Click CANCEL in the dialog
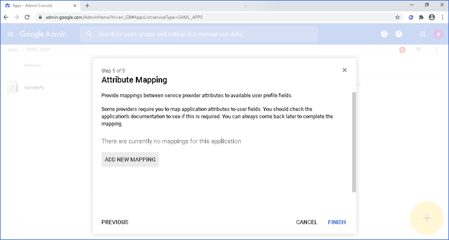Image resolution: width=449 pixels, height=240 pixels. pyautogui.click(x=306, y=223)
